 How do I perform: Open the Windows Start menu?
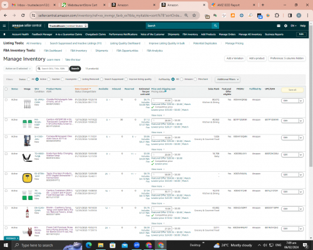6,245
